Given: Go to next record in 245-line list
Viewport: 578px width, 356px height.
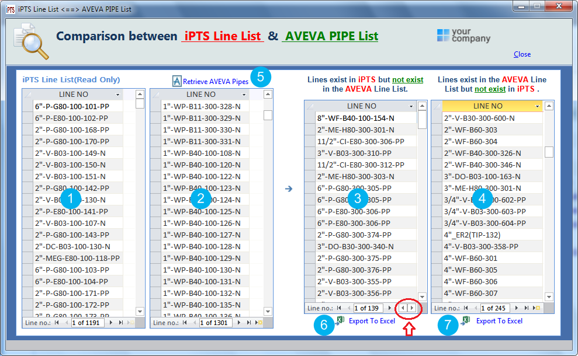Looking at the screenshot, I should (517, 308).
